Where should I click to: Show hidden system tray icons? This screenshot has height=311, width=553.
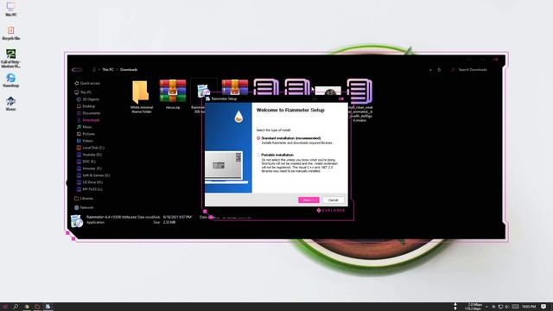pyautogui.click(x=486, y=307)
